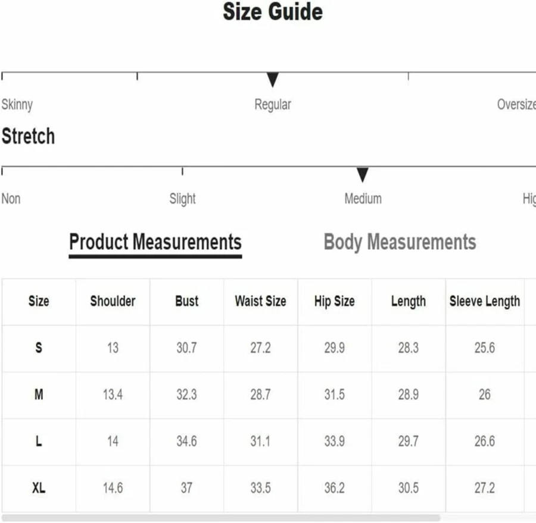This screenshot has width=536, height=523.
Task: Click the fit slider marker at Regular
Action: point(272,80)
